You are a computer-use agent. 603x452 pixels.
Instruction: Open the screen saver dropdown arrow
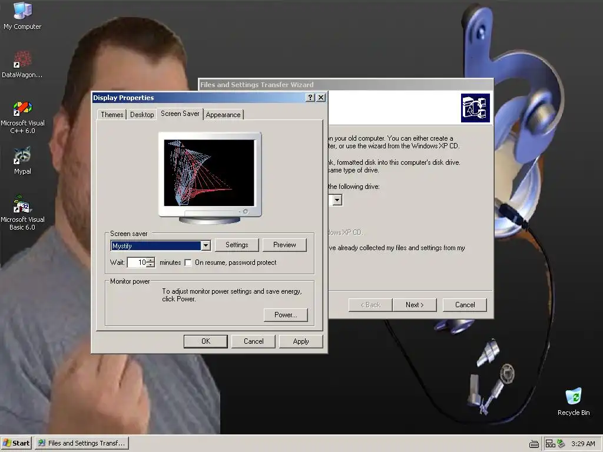coord(206,245)
